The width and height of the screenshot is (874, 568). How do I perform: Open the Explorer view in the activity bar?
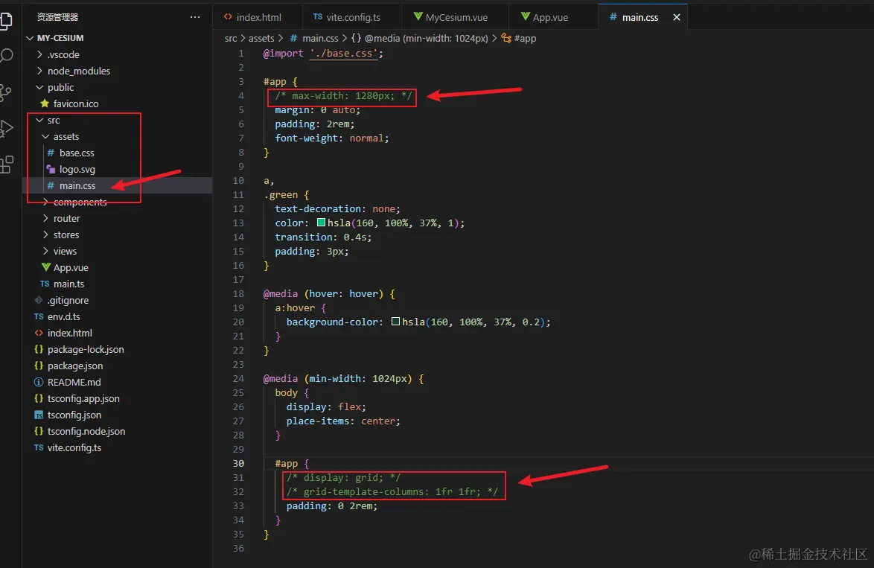(5, 20)
